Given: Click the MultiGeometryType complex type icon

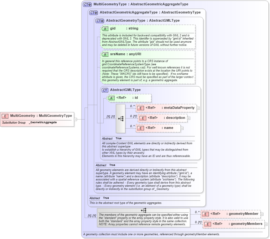Looking at the screenshot, I should point(87,4).
